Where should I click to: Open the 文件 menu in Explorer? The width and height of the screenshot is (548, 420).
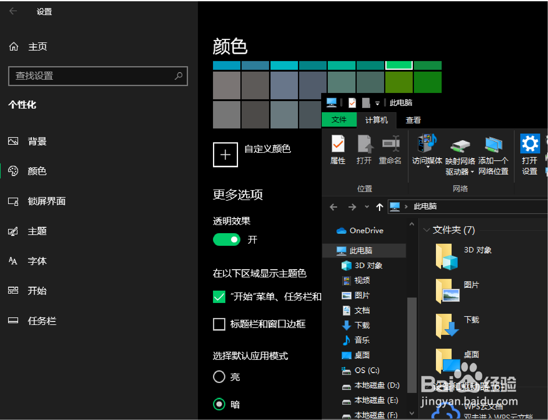pyautogui.click(x=339, y=120)
